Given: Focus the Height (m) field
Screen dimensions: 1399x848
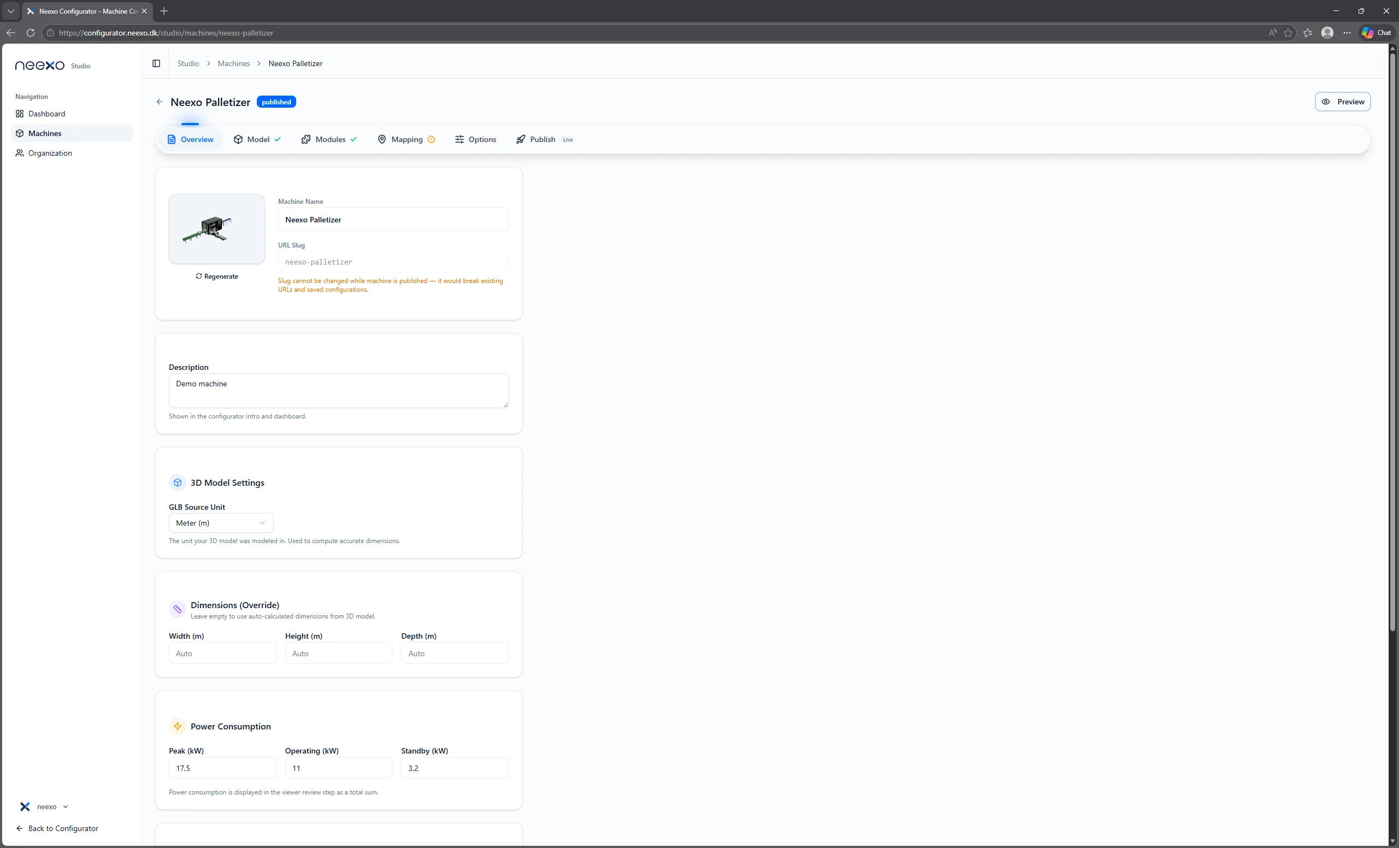Looking at the screenshot, I should coord(338,654).
